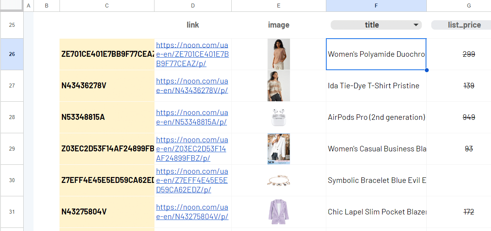Screen dimensions: 491x231
Task: Open the noon.com link for N43436278V
Action: pos(192,86)
